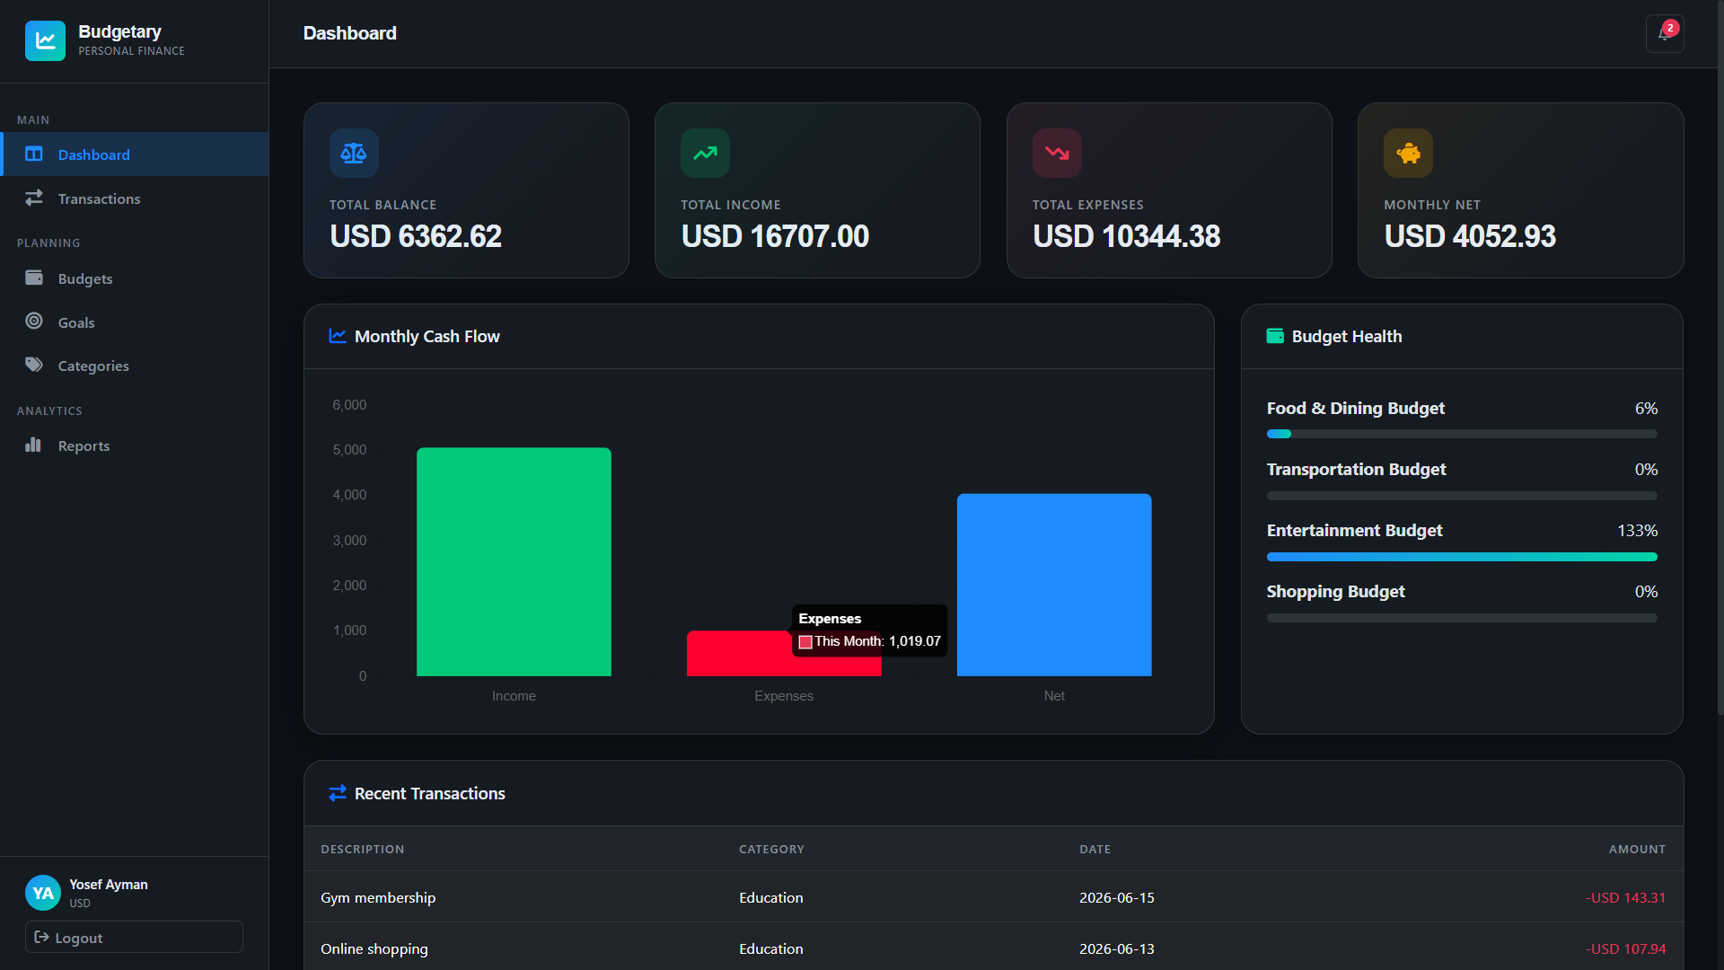
Task: Click the Monthly Net piggy bank icon
Action: point(1408,154)
